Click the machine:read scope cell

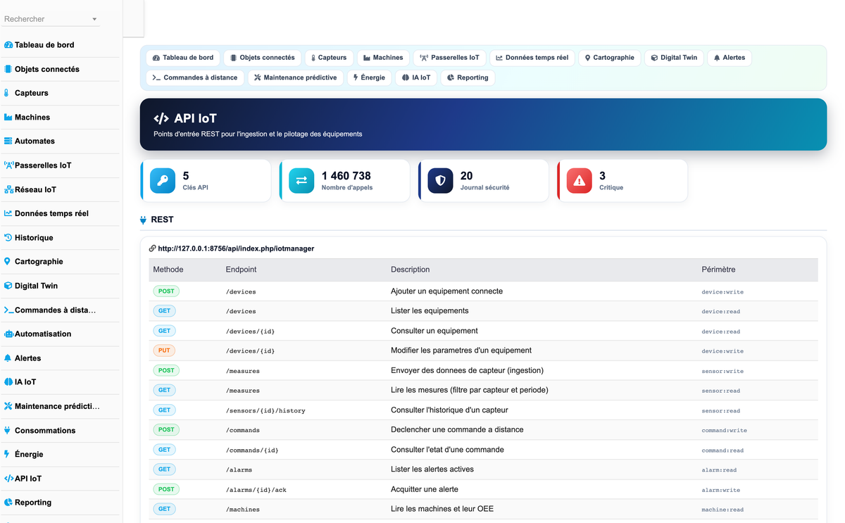point(722,510)
